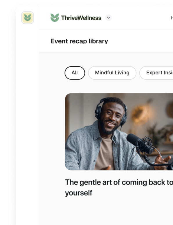The height and width of the screenshot is (225, 173).
Task: Click the green leaf logo in header
Action: click(55, 18)
